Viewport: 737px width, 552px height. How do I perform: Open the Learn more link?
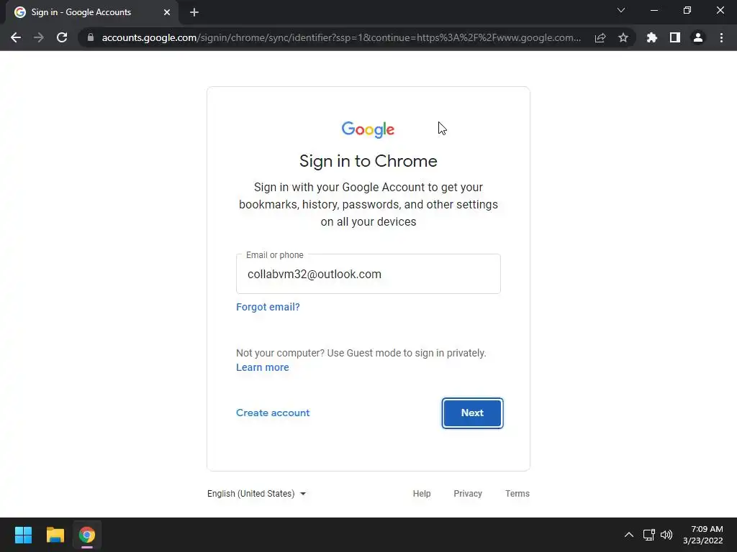262,367
